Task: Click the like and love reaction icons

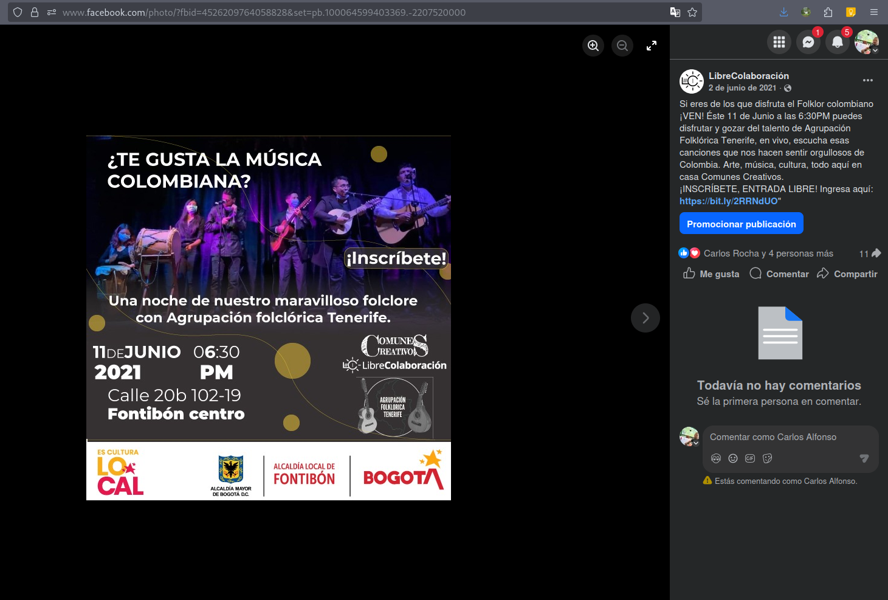Action: point(689,253)
